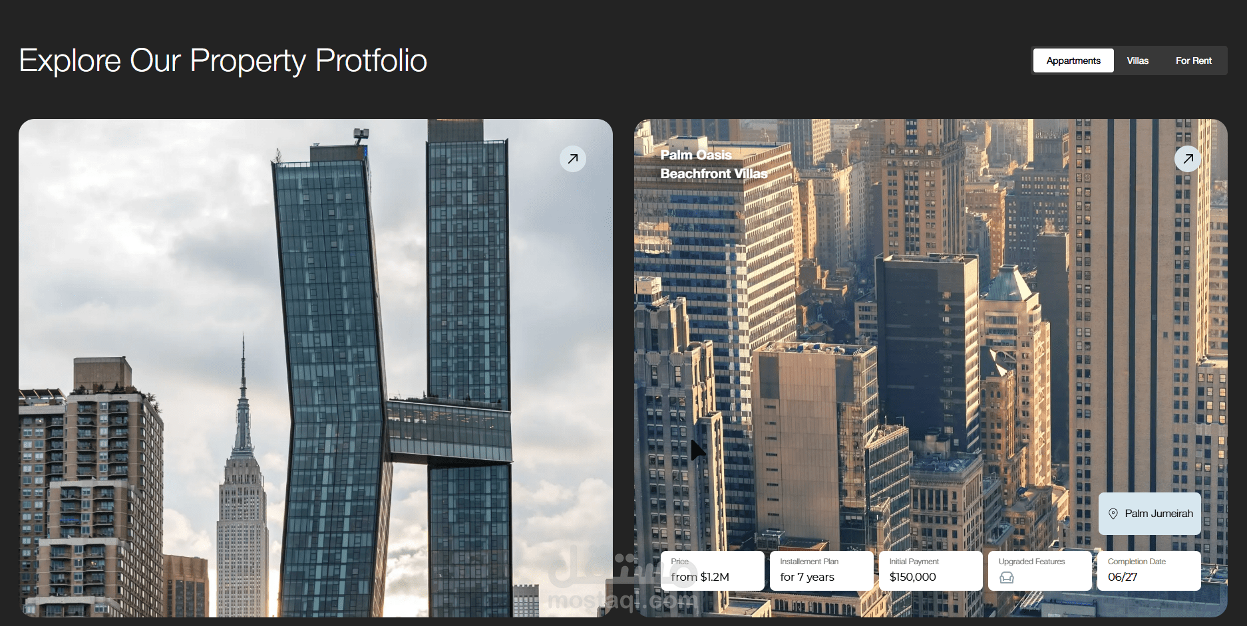Screen dimensions: 1247x626
Task: Switch to the Villas tab
Action: [1138, 60]
